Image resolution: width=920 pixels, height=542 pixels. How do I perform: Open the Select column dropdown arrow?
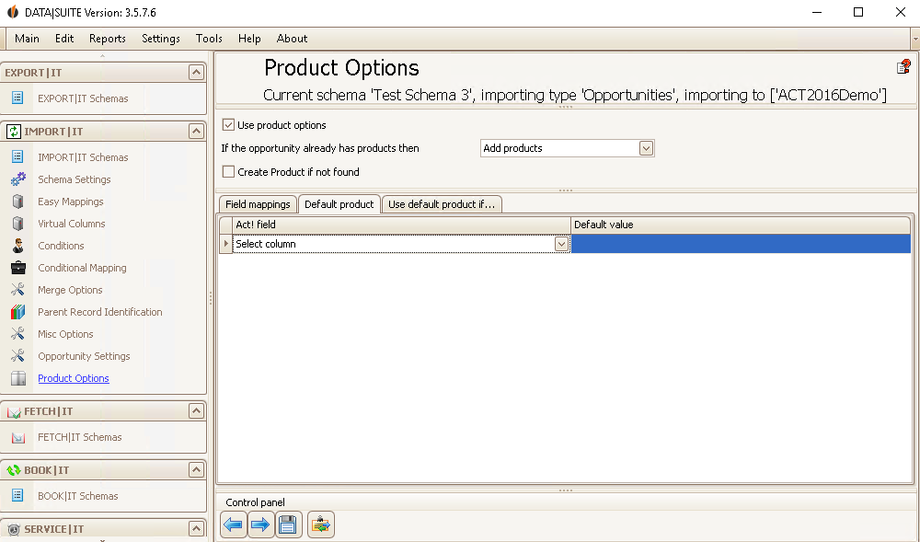pos(561,244)
